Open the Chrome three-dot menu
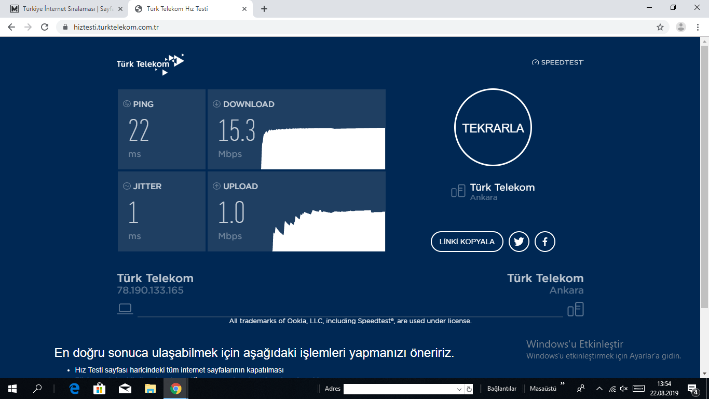Viewport: 709px width, 399px height. coord(698,27)
